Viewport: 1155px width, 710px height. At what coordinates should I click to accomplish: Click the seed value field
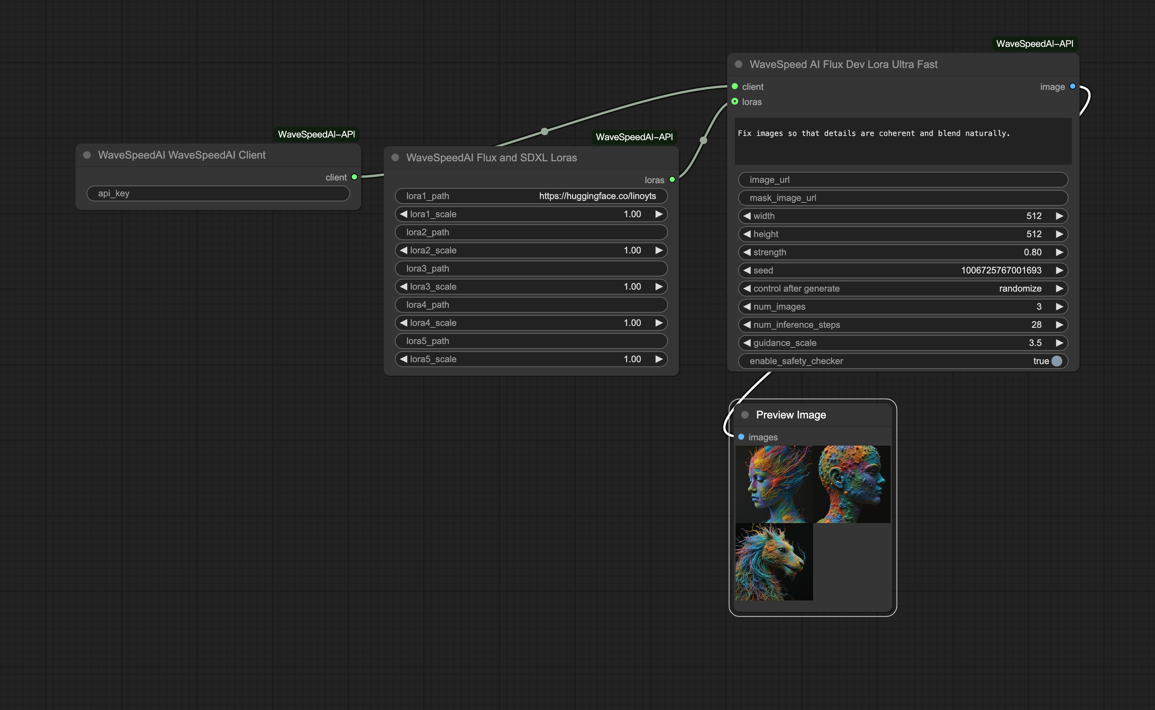[x=1000, y=270]
